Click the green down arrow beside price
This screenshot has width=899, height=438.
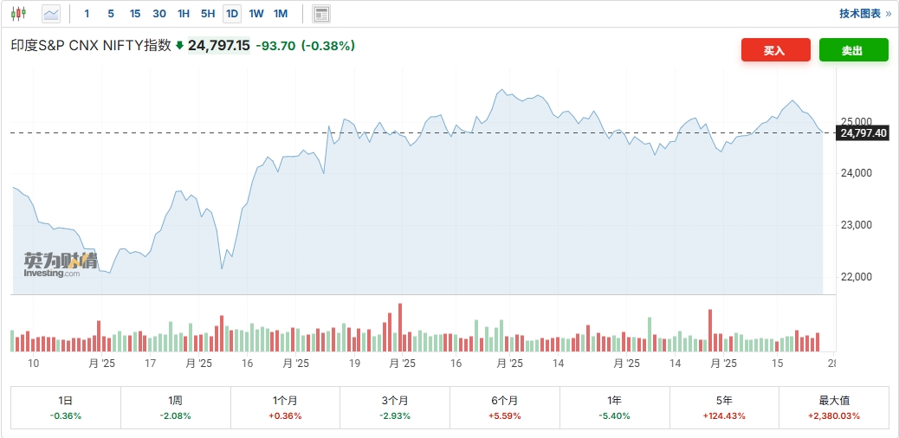pos(179,46)
